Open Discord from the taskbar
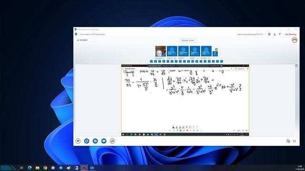Viewport: 305px width, 171px height. 53,168
